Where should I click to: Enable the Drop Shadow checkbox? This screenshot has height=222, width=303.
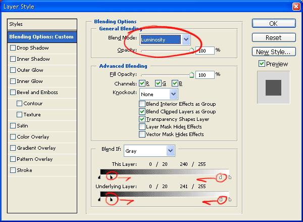(13, 48)
